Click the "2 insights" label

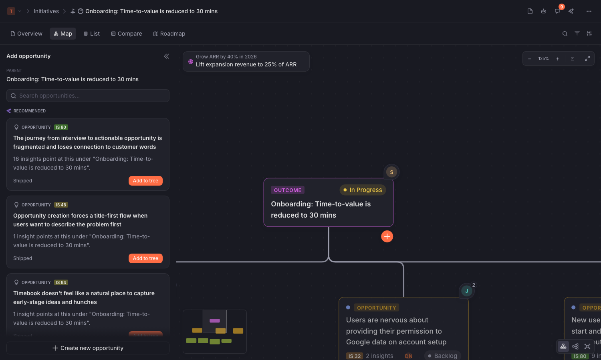tap(379, 356)
